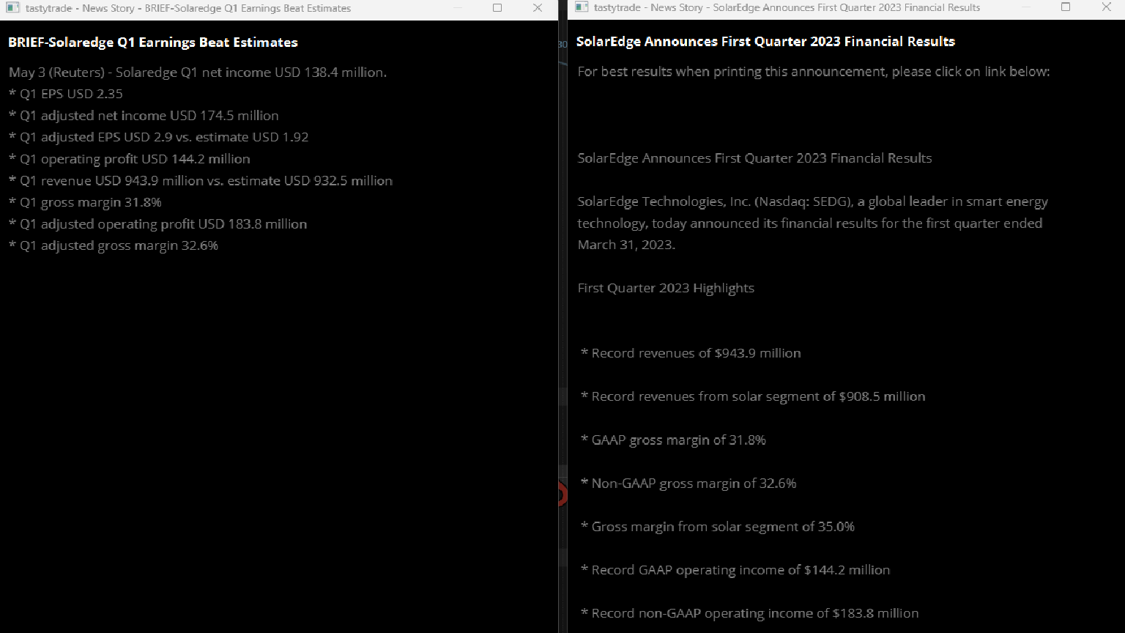Minimize the BRIEF-Solaredge Q1 Earnings news window

click(457, 8)
